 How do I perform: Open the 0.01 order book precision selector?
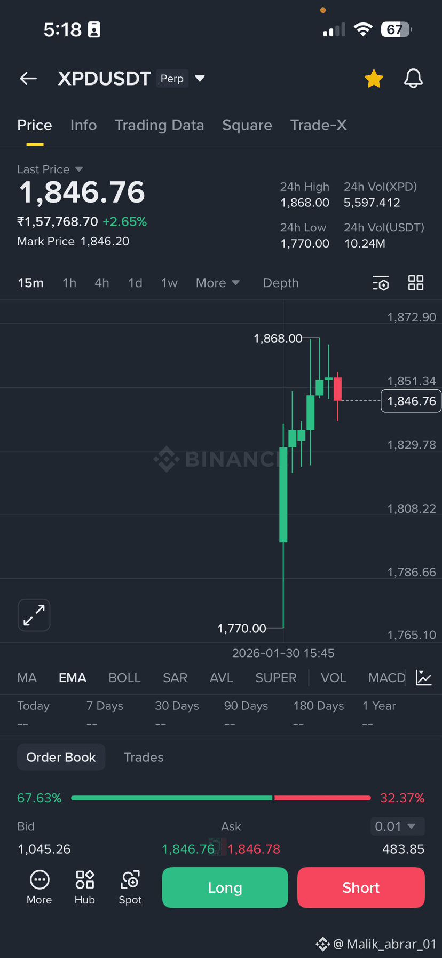[397, 826]
